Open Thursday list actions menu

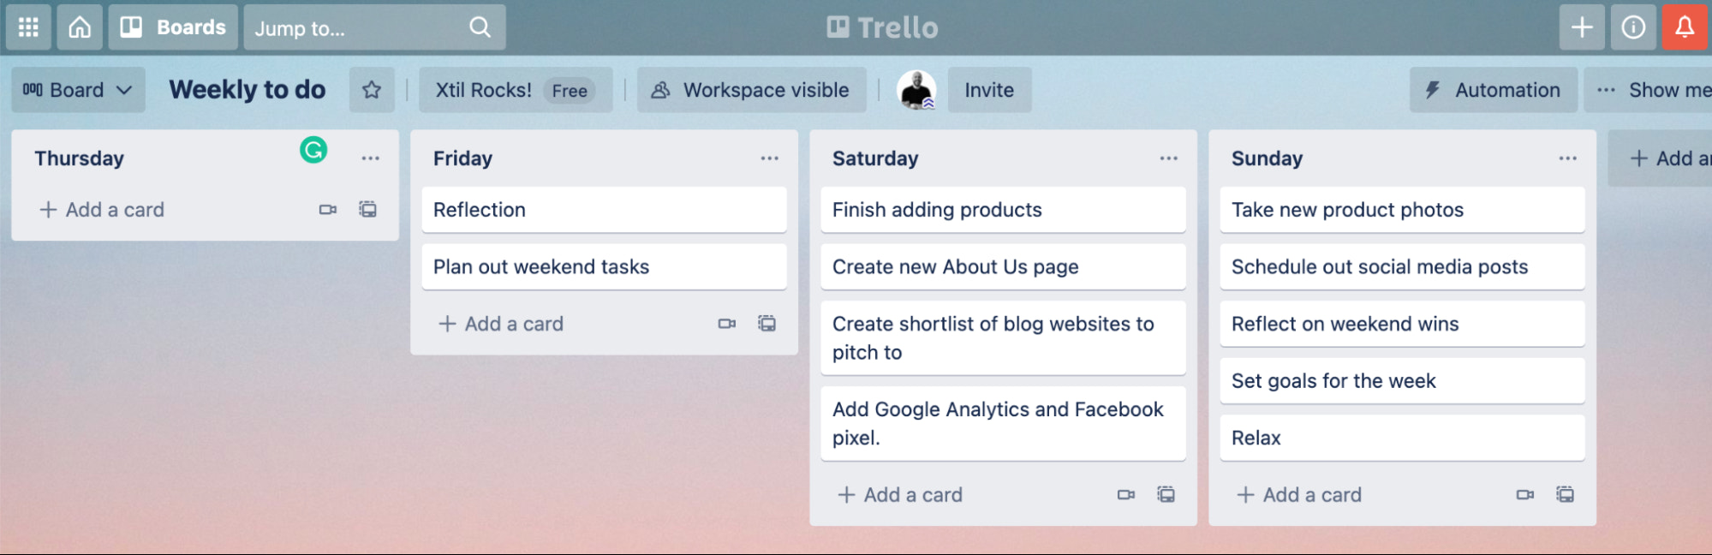[370, 158]
